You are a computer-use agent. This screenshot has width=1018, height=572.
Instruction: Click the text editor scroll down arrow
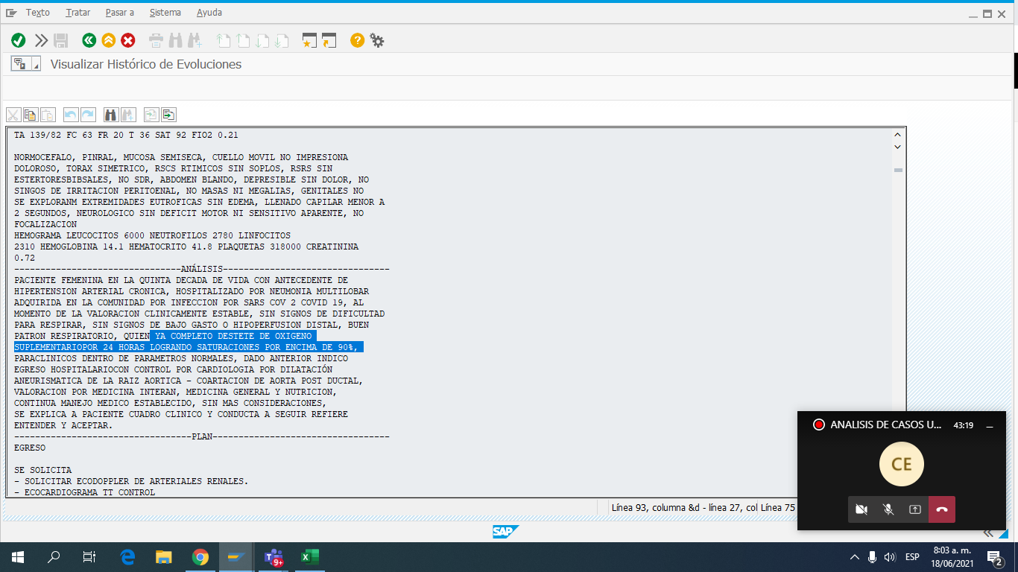[x=898, y=147]
